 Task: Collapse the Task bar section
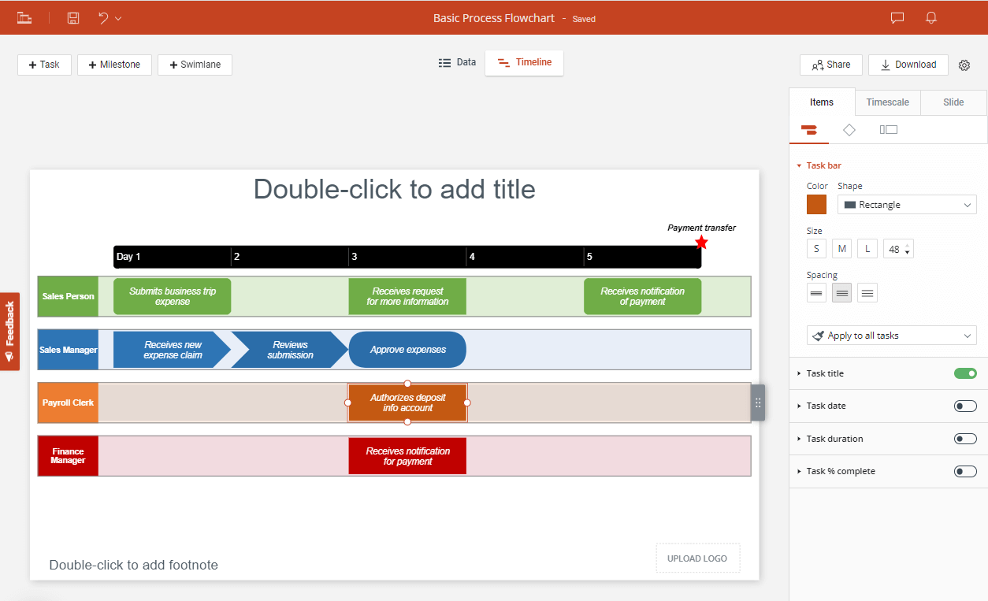tap(799, 165)
